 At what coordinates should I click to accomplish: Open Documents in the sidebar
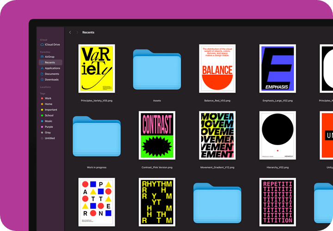point(50,74)
